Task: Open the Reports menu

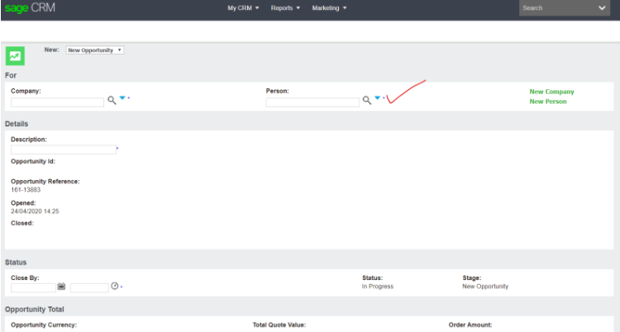Action: pos(285,8)
